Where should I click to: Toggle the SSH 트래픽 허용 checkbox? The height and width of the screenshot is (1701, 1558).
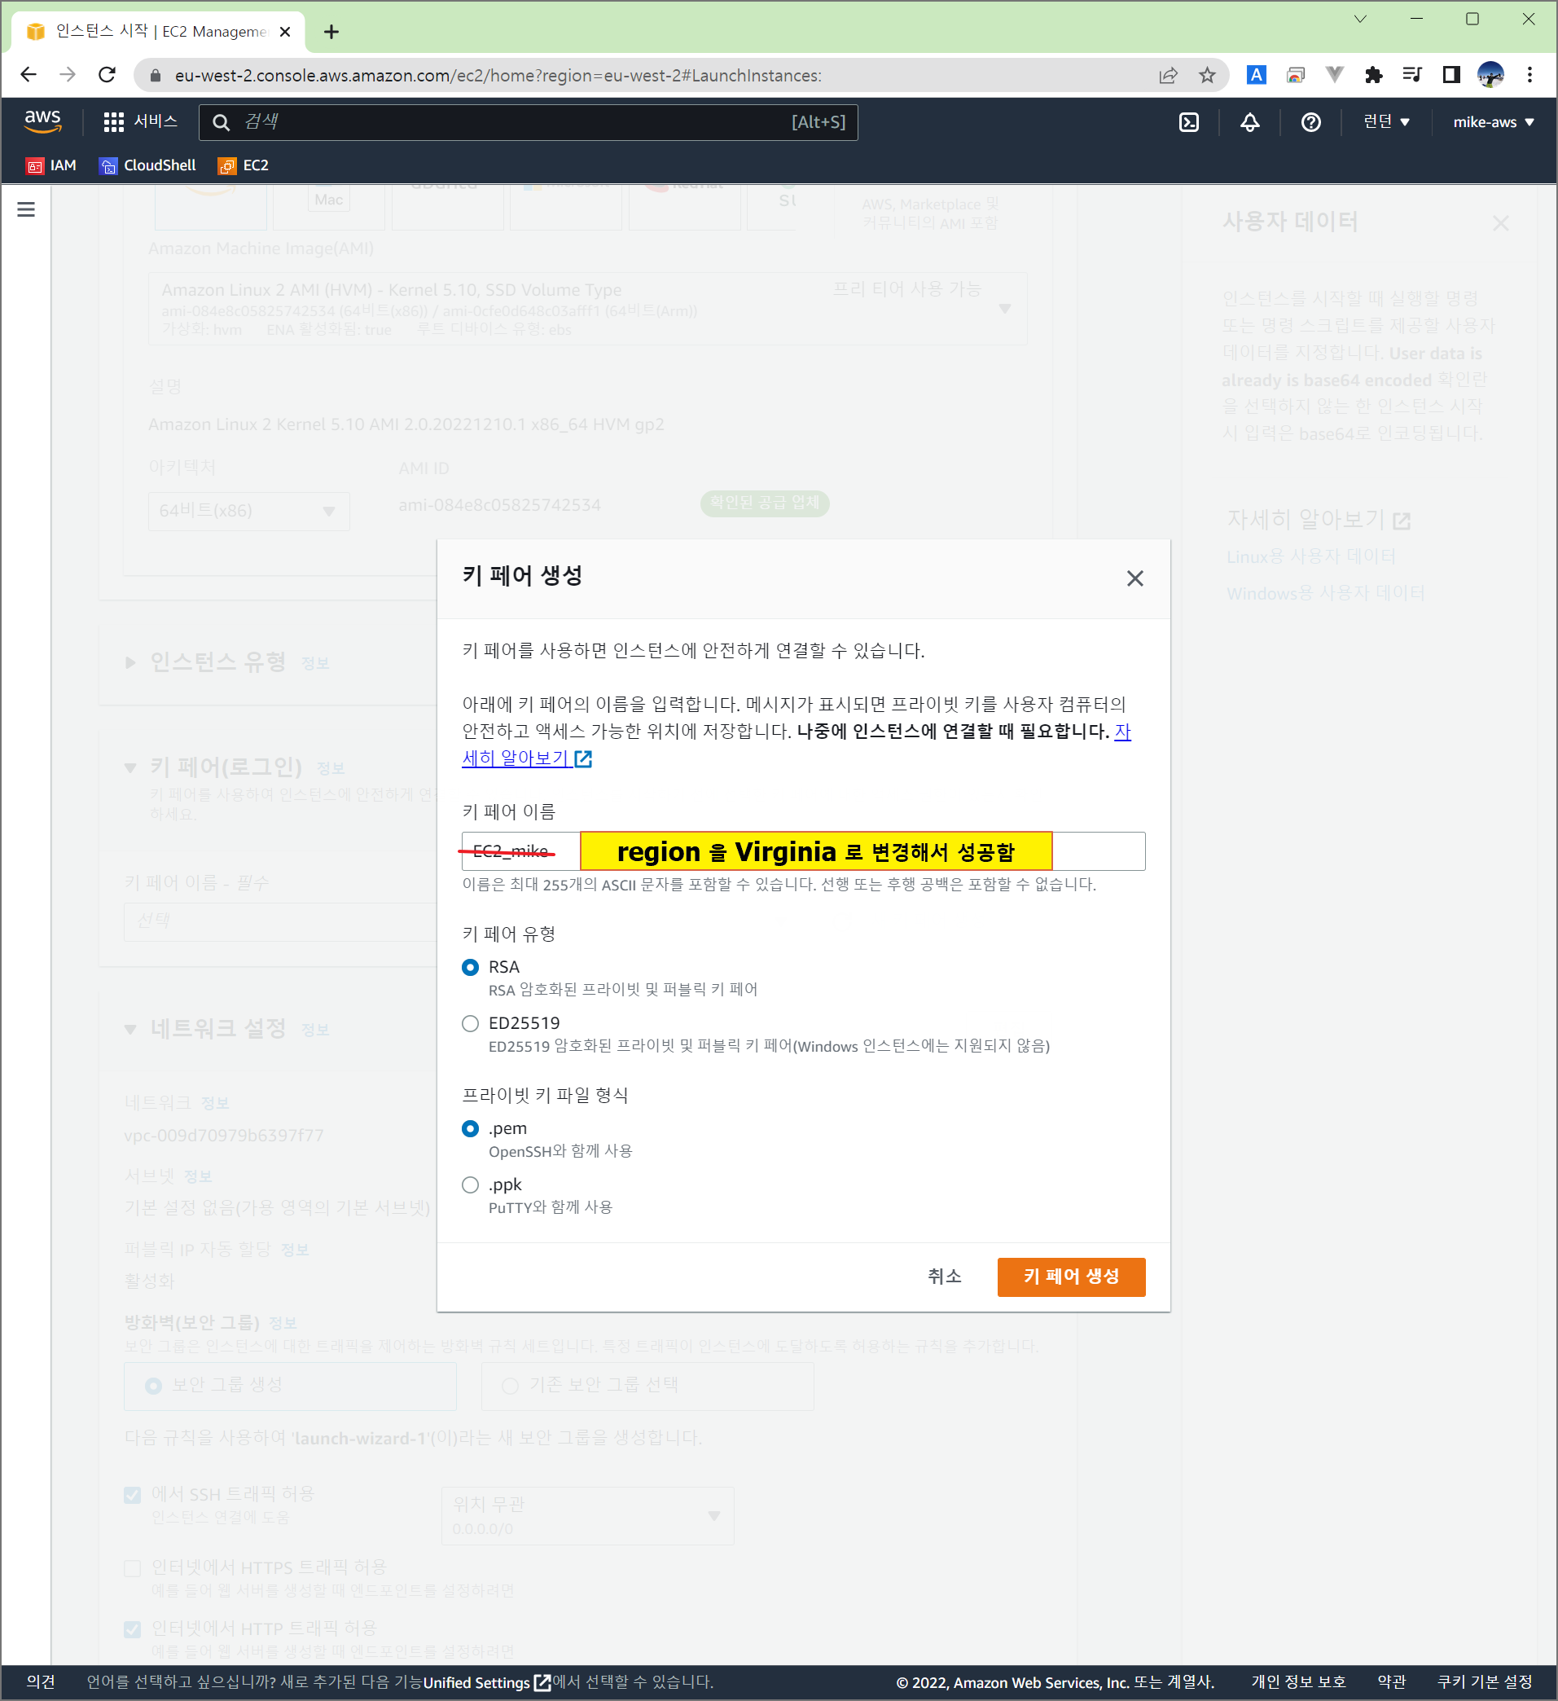click(x=132, y=1496)
